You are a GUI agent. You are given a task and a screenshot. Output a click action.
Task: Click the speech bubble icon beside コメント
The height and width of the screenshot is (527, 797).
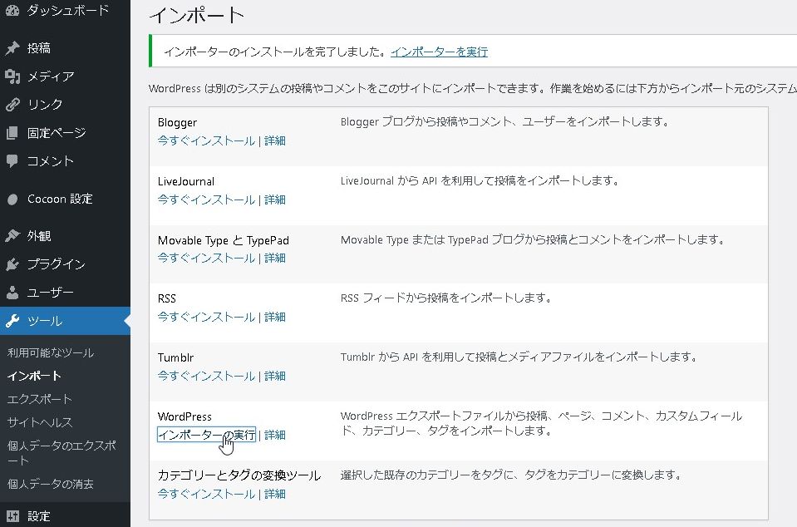12,161
